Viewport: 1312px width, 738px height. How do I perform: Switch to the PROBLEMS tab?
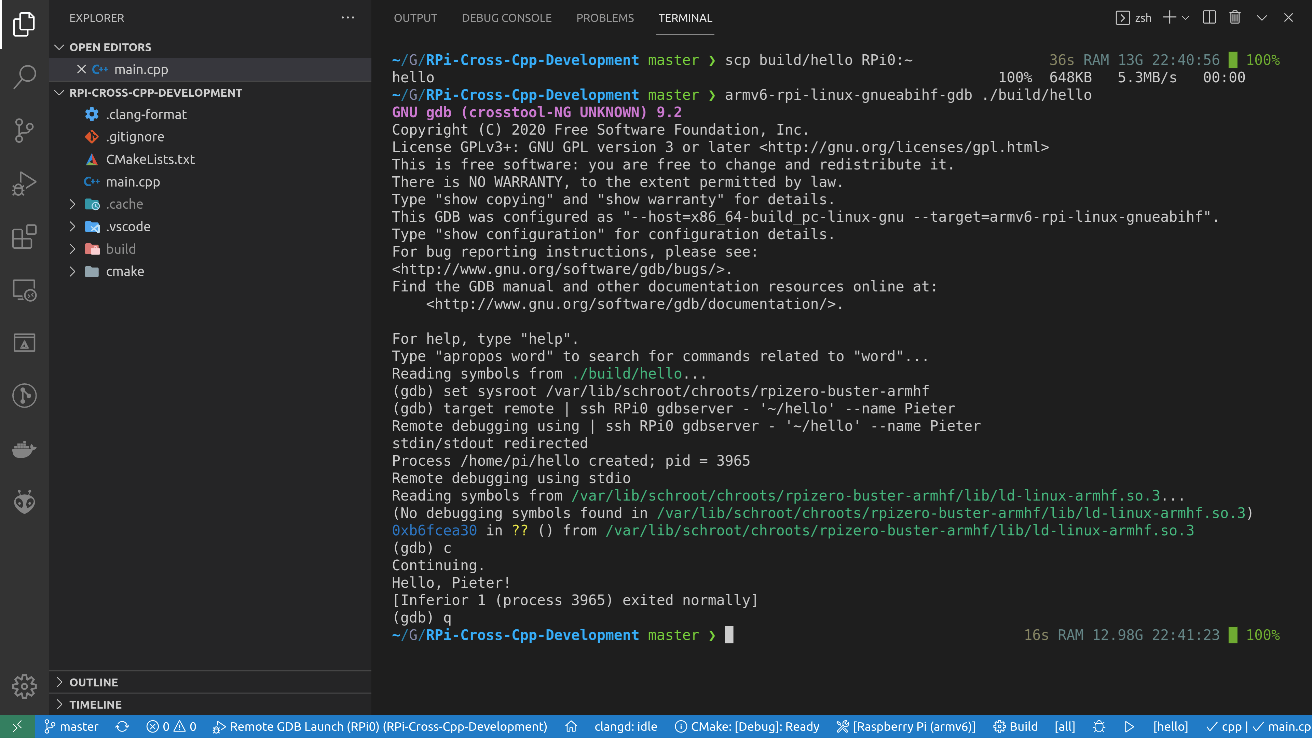click(x=604, y=18)
